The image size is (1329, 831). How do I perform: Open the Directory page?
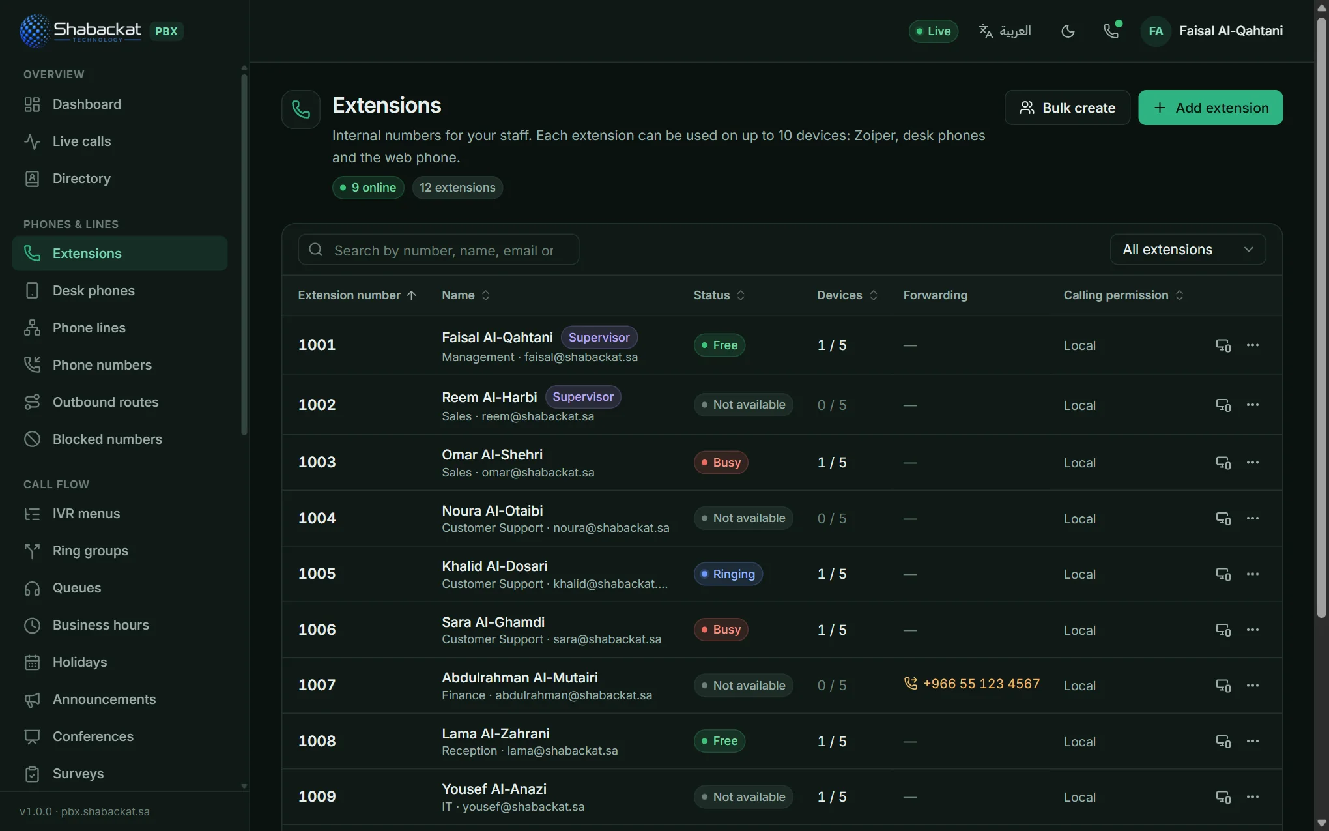click(119, 179)
